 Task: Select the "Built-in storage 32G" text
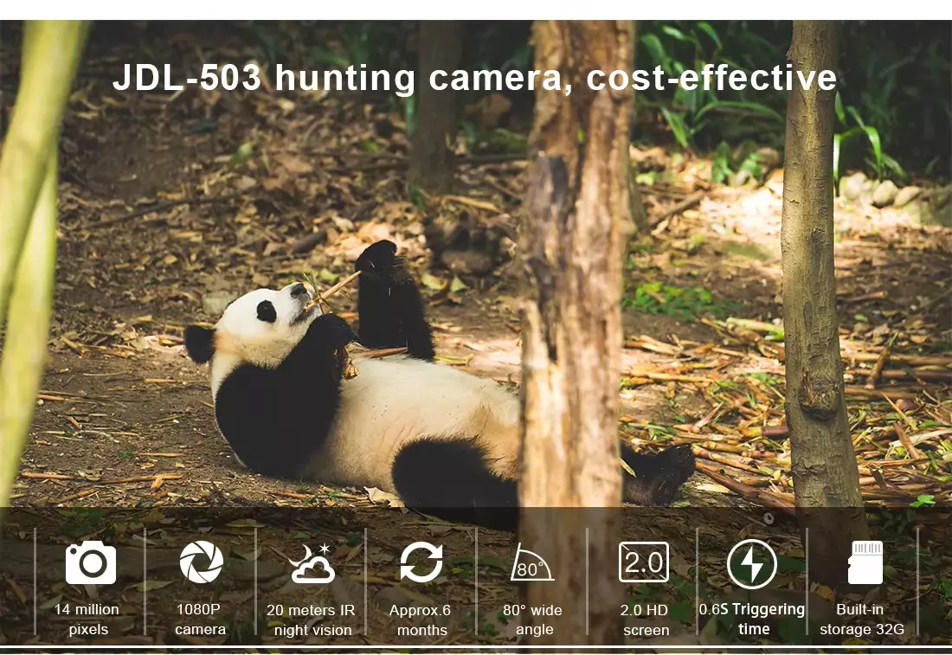[862, 620]
